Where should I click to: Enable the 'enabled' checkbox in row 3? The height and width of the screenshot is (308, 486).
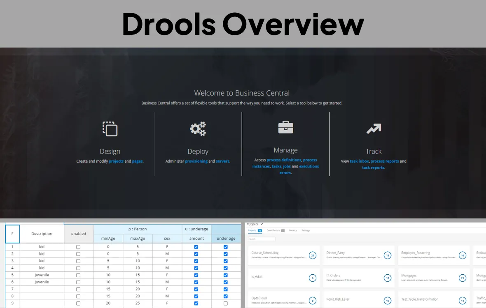click(78, 261)
